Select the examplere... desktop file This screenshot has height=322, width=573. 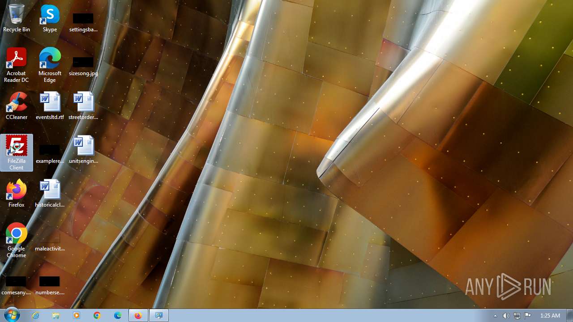50,154
